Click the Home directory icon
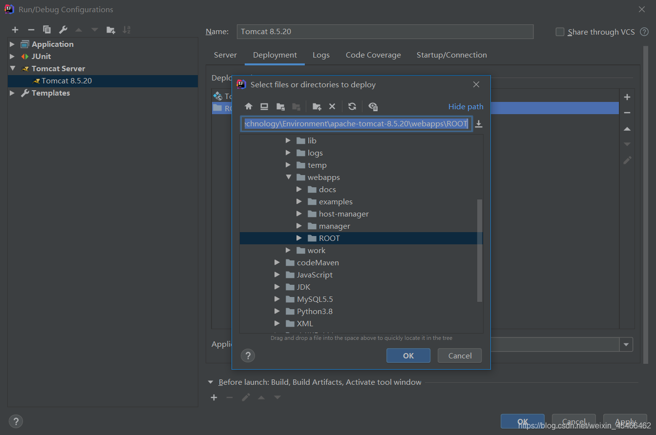Screen dimensions: 656x435 (x=249, y=106)
